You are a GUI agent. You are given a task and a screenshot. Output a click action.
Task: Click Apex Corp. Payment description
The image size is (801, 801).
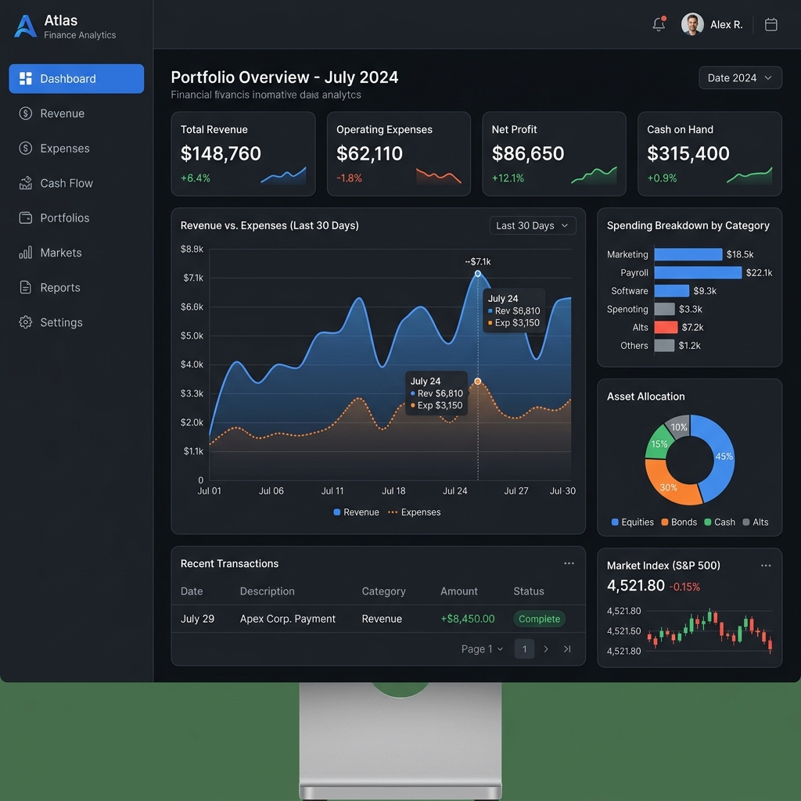[x=288, y=619]
